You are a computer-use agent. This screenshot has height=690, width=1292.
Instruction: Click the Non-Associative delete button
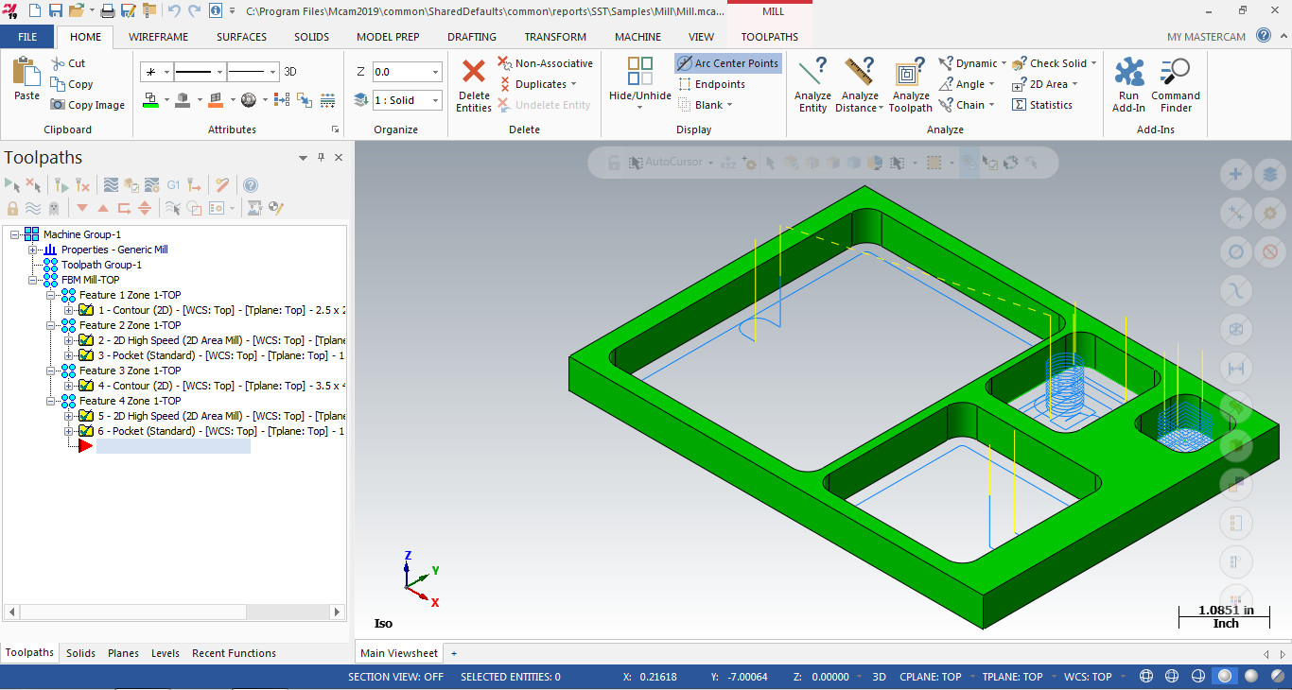point(546,63)
